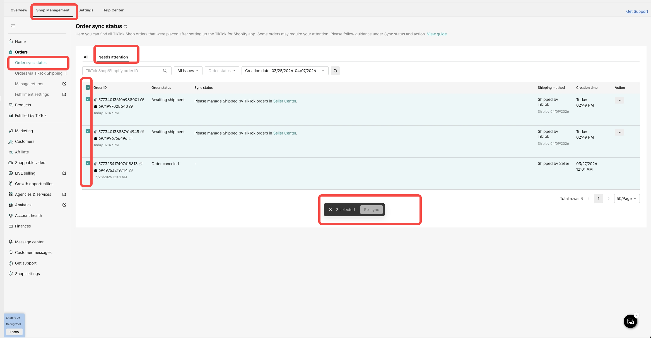This screenshot has height=338, width=651.
Task: Open the Settings tab
Action: click(86, 10)
